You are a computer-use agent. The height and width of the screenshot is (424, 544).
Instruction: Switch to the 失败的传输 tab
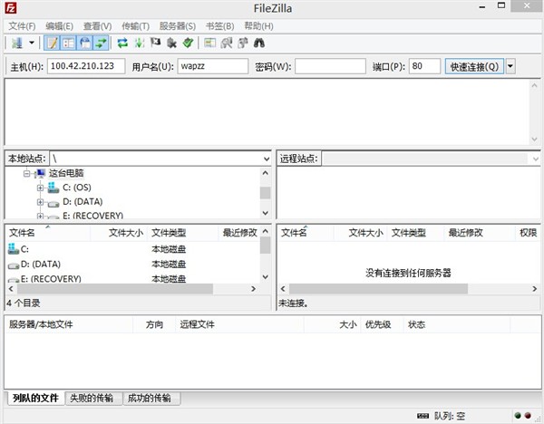tap(92, 398)
